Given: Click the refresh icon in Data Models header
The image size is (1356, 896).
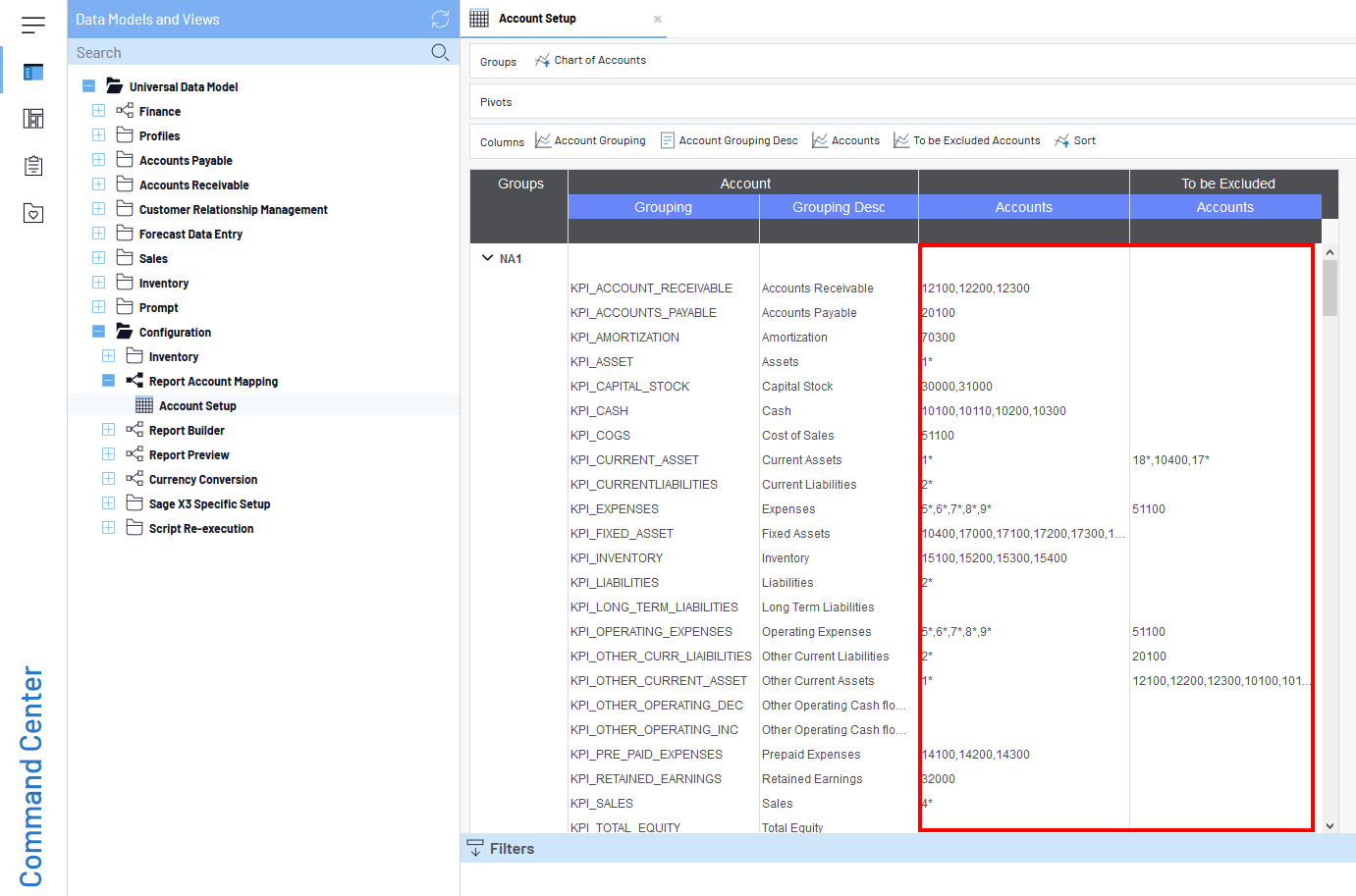Looking at the screenshot, I should pos(440,20).
